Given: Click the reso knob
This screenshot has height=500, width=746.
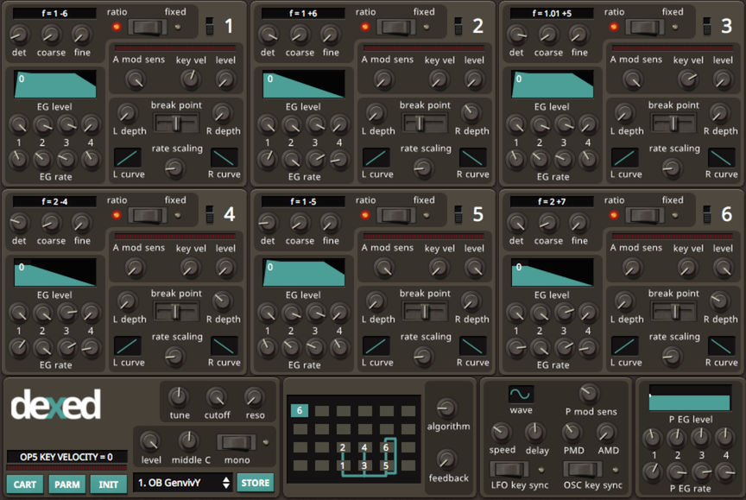Looking at the screenshot, I should (254, 397).
